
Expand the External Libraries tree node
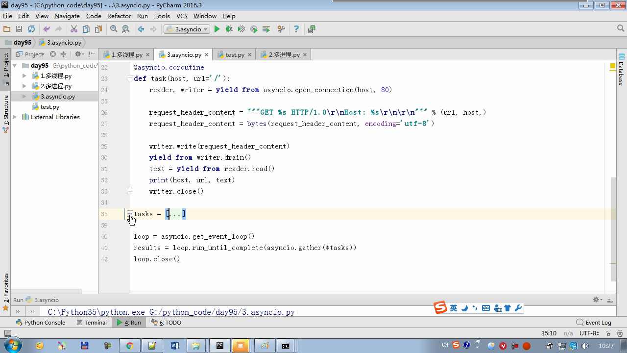point(15,117)
